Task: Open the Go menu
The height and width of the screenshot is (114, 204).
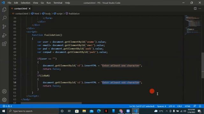Action: point(42,3)
